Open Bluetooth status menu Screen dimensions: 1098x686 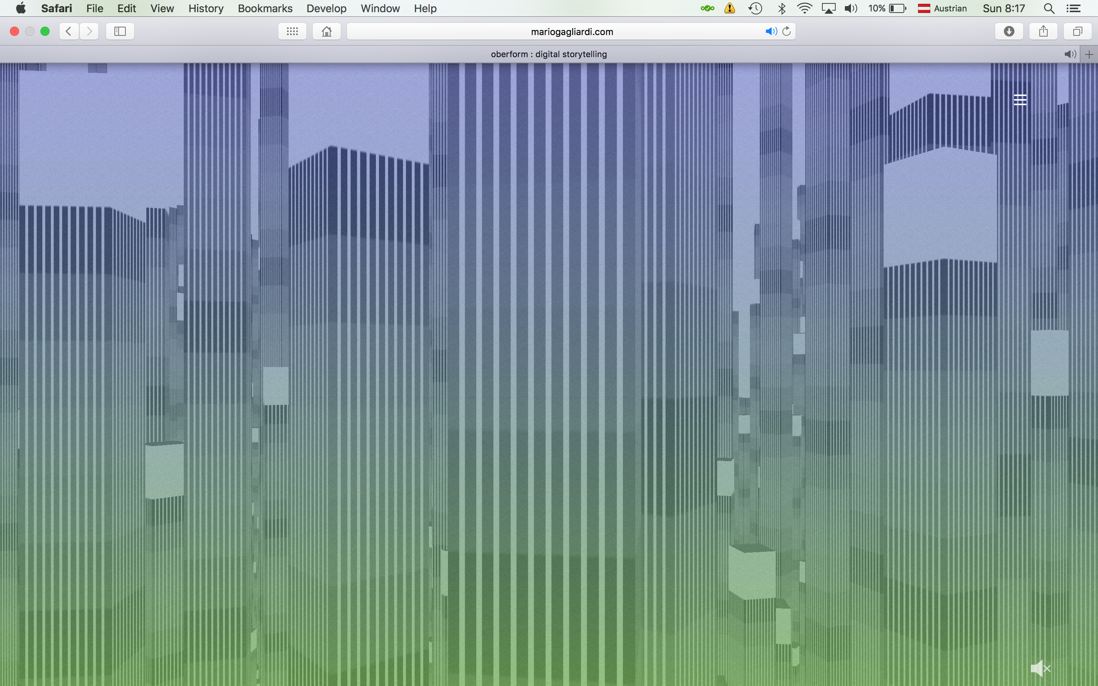[782, 8]
